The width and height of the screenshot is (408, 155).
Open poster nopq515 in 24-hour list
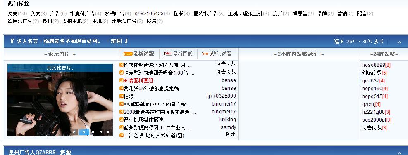(x=372, y=96)
